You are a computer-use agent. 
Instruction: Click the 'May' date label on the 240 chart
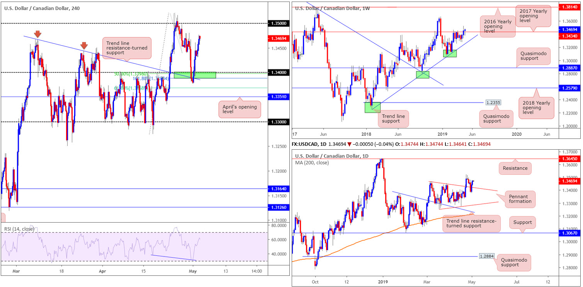[x=193, y=271]
